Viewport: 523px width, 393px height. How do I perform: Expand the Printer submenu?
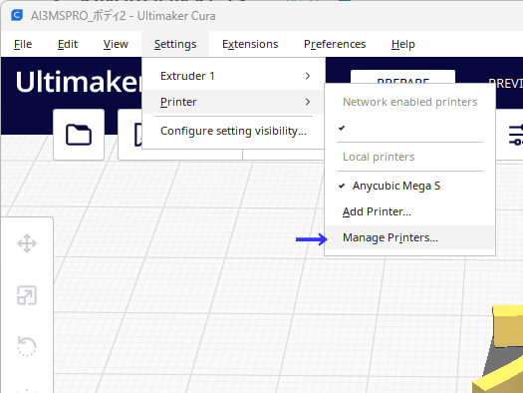point(233,102)
